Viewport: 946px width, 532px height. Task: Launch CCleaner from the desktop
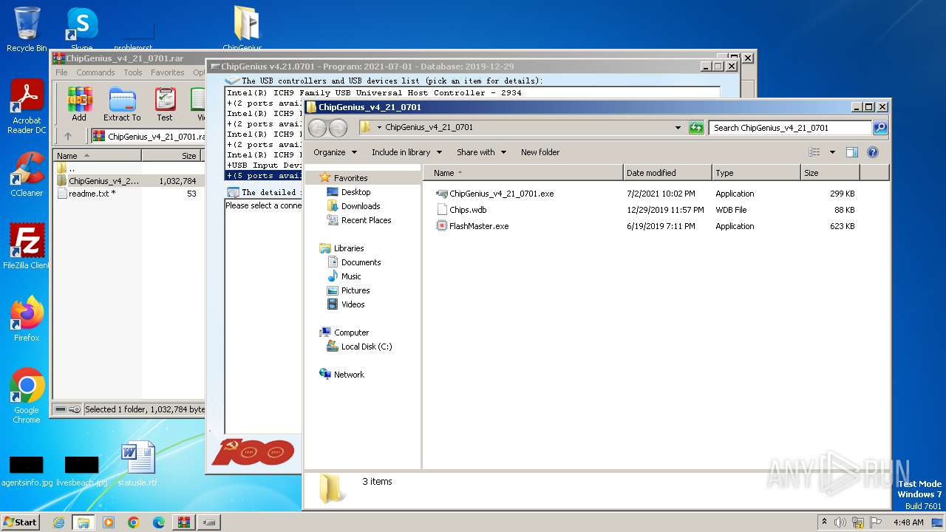[x=27, y=174]
